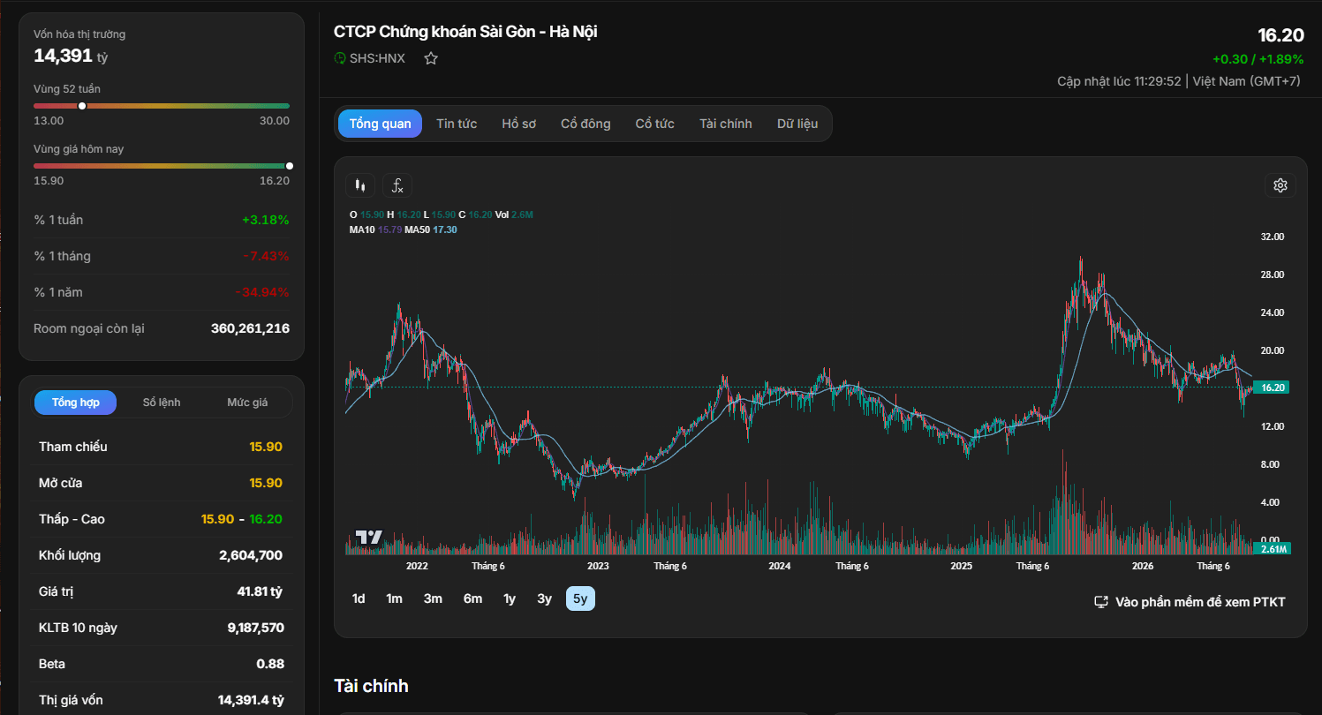Viewport: 1322px width, 715px height.
Task: Switch to the Sổ lệnh tab
Action: [x=162, y=403]
